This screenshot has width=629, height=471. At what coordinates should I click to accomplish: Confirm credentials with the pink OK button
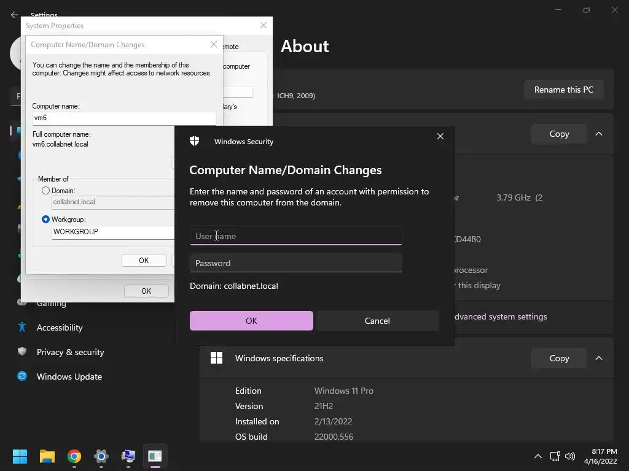pyautogui.click(x=251, y=321)
